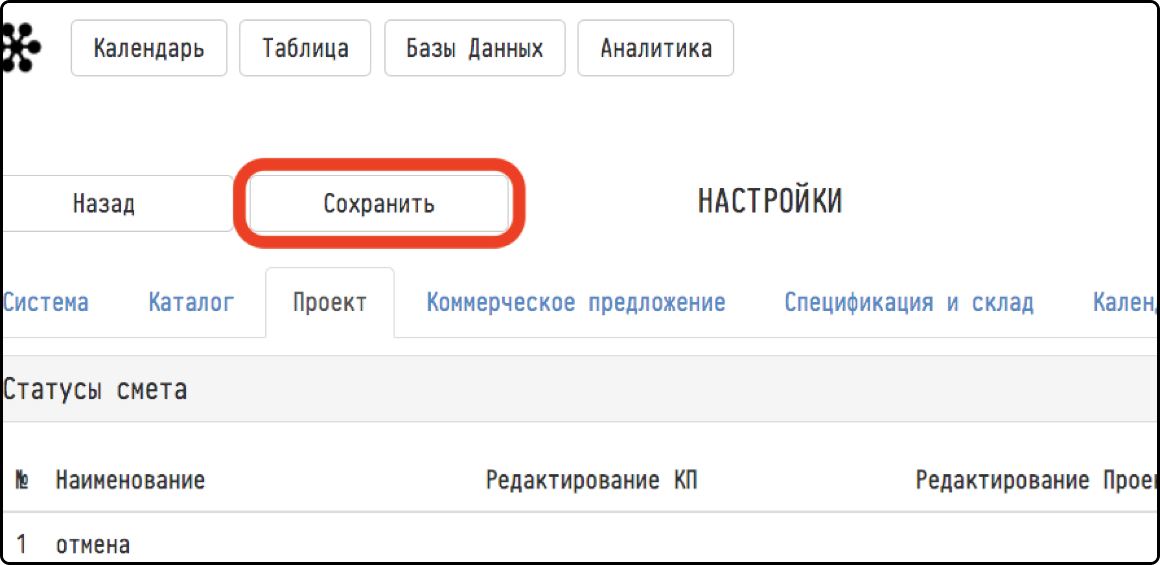
Task: Click the Редактирование Проекта column header
Action: [1036, 480]
